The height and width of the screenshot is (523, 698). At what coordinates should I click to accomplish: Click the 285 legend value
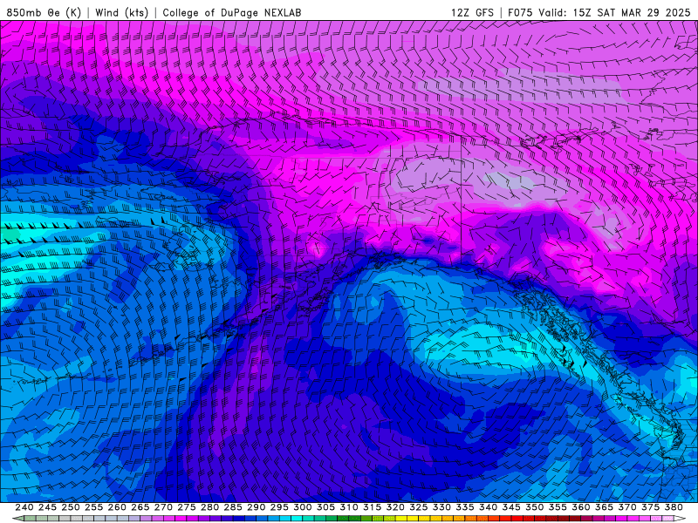click(233, 507)
